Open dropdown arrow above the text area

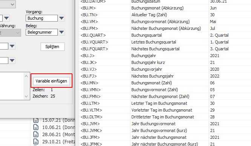12,61
